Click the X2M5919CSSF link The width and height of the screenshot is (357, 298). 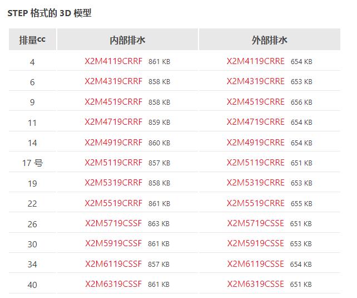[113, 243]
